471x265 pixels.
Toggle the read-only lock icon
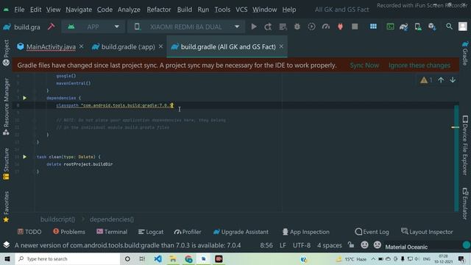351,245
